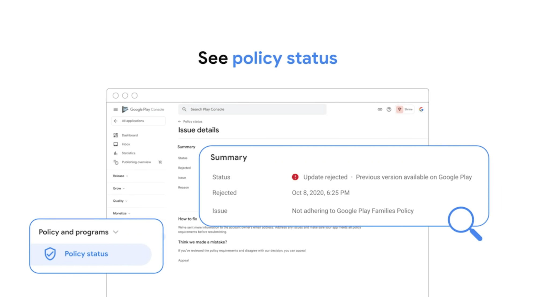Click the back arrow beside All applications
This screenshot has height=297, width=536.
point(116,121)
